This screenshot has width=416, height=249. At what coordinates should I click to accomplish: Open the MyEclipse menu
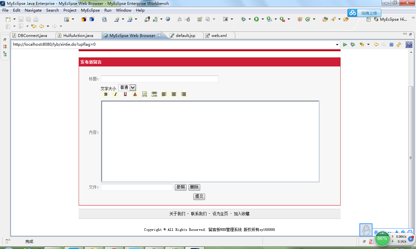[x=90, y=10]
